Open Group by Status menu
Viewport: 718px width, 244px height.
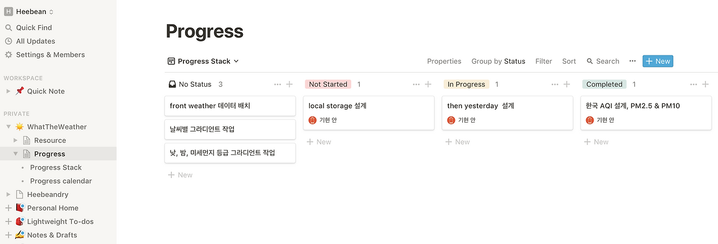coord(498,61)
